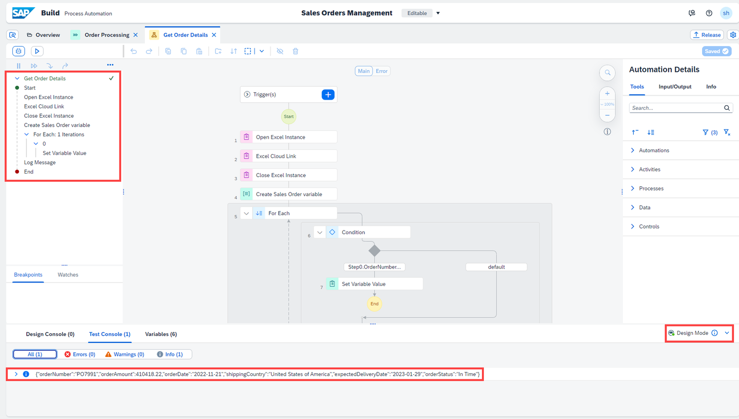Open the user profile avatar 'sh'
Image resolution: width=739 pixels, height=419 pixels.
(x=726, y=13)
